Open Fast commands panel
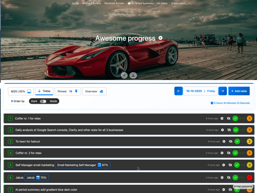The image size is (257, 193). [x=243, y=186]
